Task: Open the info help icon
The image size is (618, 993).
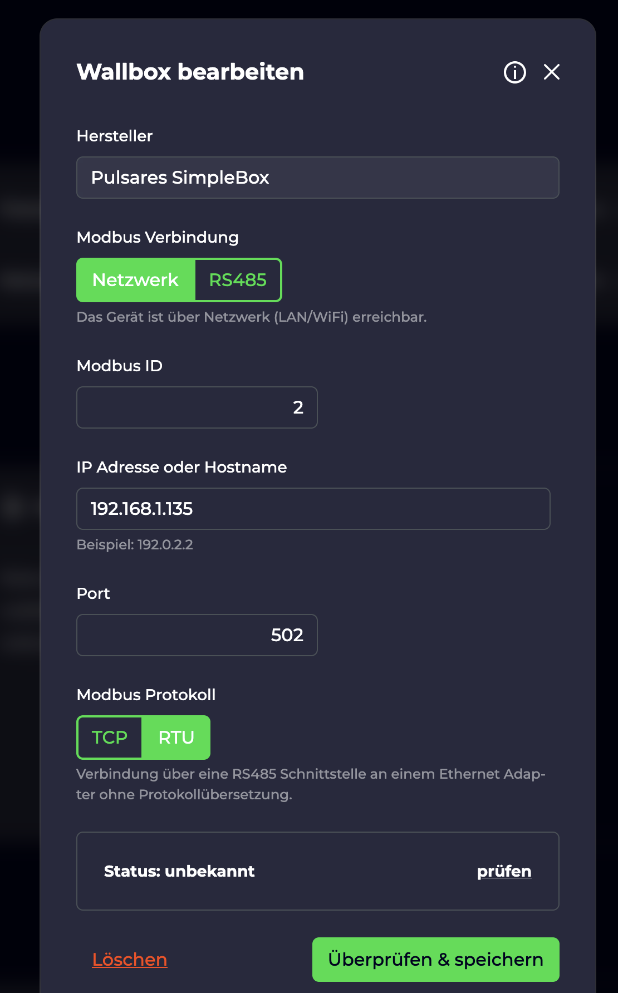Action: click(x=514, y=72)
